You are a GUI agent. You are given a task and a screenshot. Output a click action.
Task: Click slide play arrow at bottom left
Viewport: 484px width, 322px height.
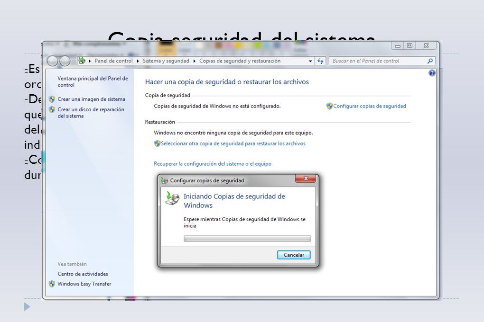[27, 307]
